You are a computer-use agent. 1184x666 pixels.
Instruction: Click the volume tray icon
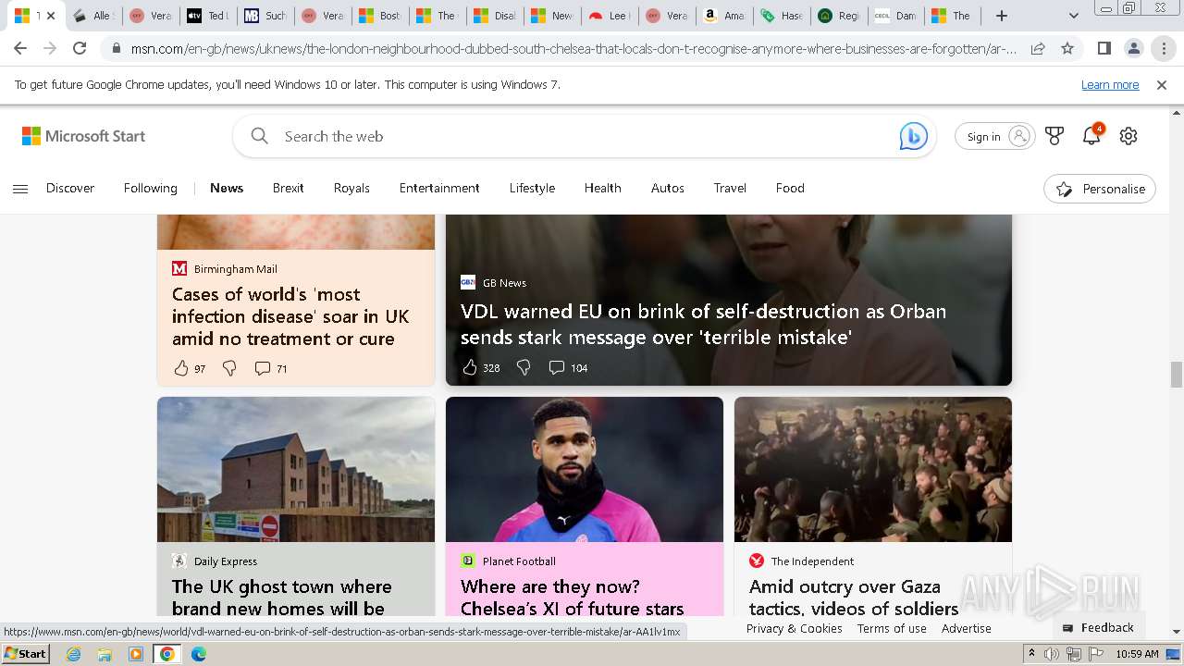[1052, 654]
